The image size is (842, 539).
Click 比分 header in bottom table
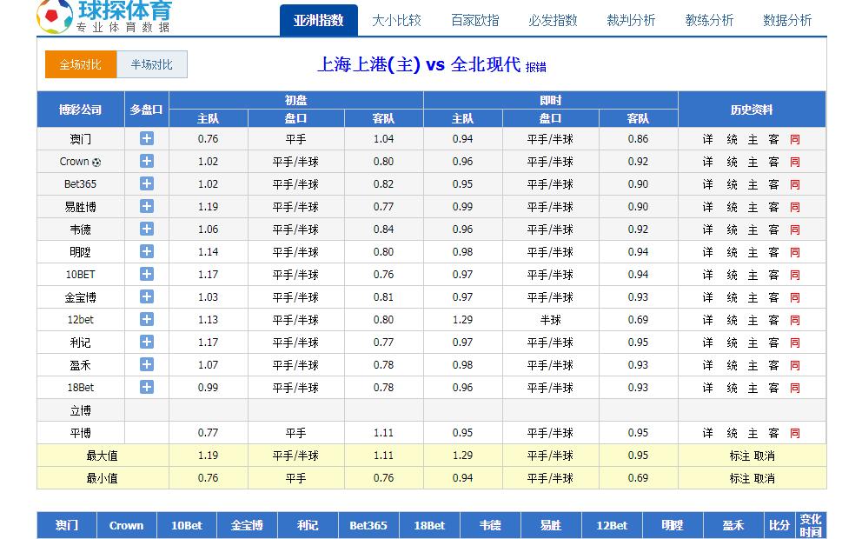pyautogui.click(x=779, y=526)
